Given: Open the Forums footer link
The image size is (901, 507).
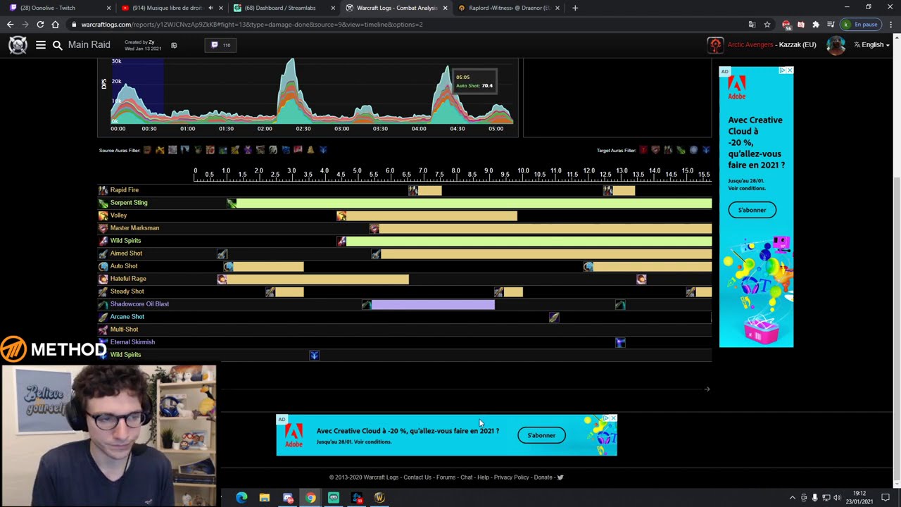Looking at the screenshot, I should pyautogui.click(x=446, y=477).
